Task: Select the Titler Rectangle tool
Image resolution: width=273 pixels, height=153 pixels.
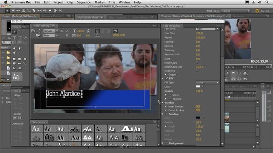Action: 15,59
